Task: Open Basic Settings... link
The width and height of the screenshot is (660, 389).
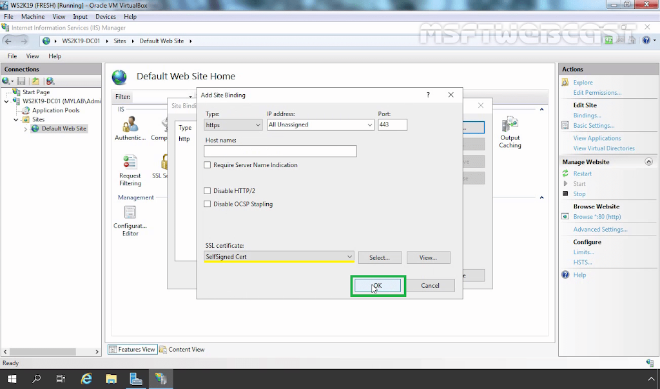Action: [594, 125]
